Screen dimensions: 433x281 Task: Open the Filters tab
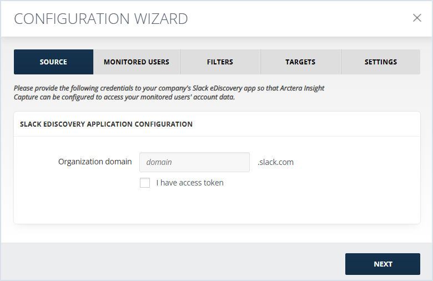(220, 62)
